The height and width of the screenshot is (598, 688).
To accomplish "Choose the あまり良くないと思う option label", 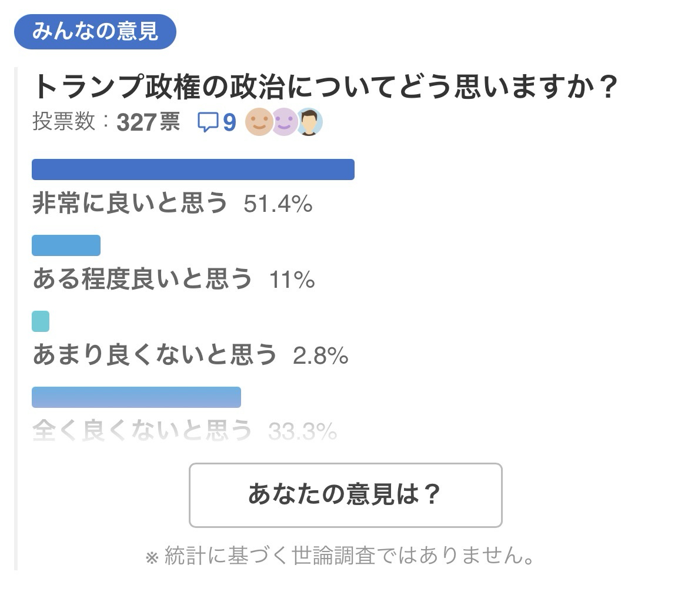I will (155, 356).
